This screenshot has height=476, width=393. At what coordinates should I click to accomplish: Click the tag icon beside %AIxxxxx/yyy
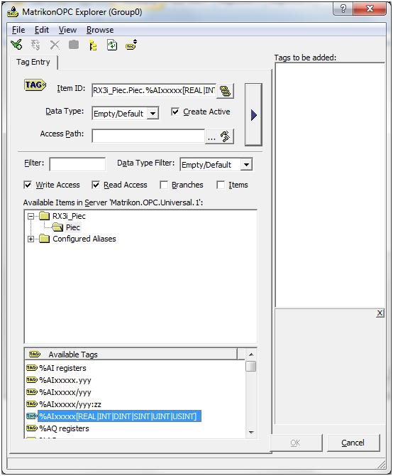click(x=32, y=392)
